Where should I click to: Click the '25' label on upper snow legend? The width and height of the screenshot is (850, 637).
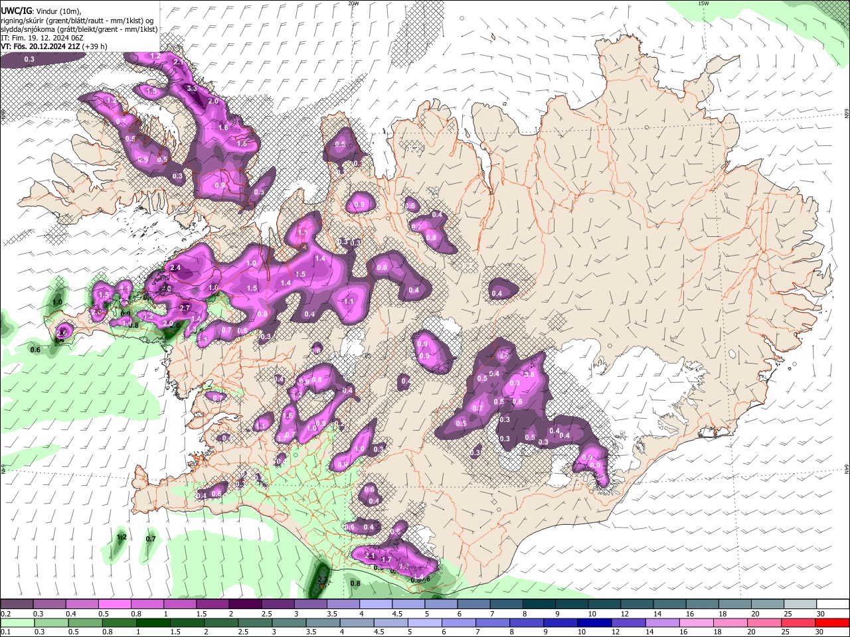[787, 614]
